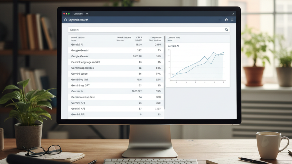Open the tab dropdown arrow in title bar
This screenshot has width=292, height=164.
click(87, 14)
